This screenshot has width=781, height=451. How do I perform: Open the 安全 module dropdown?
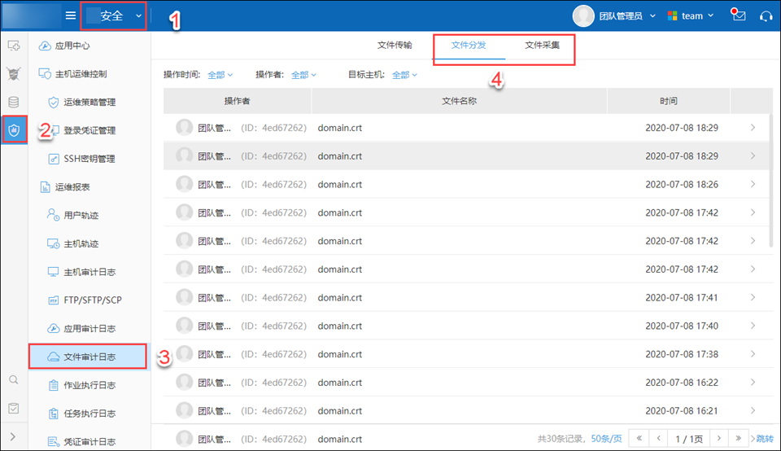114,15
